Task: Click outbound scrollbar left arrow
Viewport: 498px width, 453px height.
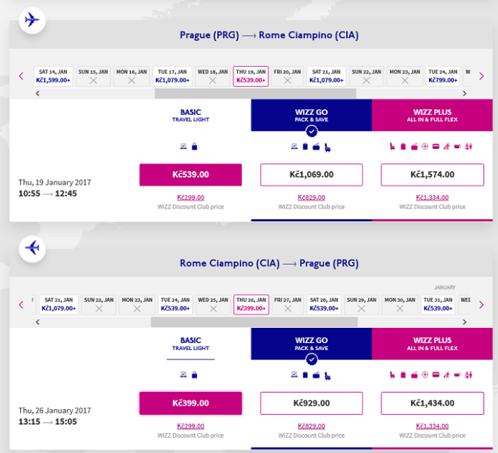Action: [37, 93]
